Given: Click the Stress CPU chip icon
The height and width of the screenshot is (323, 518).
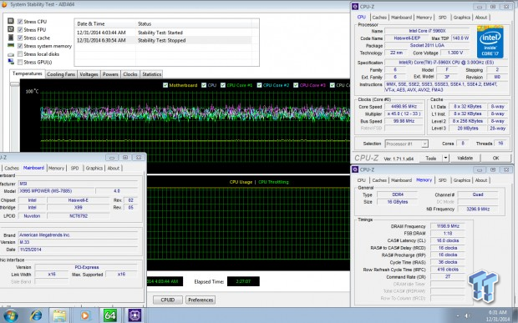Looking at the screenshot, I should tap(11, 22).
